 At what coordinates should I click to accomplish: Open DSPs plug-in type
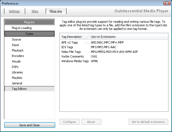pyautogui.click(x=15, y=67)
